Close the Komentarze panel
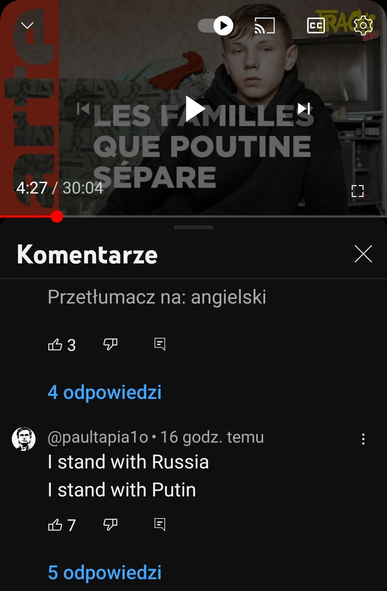This screenshot has width=387, height=591. tap(363, 254)
